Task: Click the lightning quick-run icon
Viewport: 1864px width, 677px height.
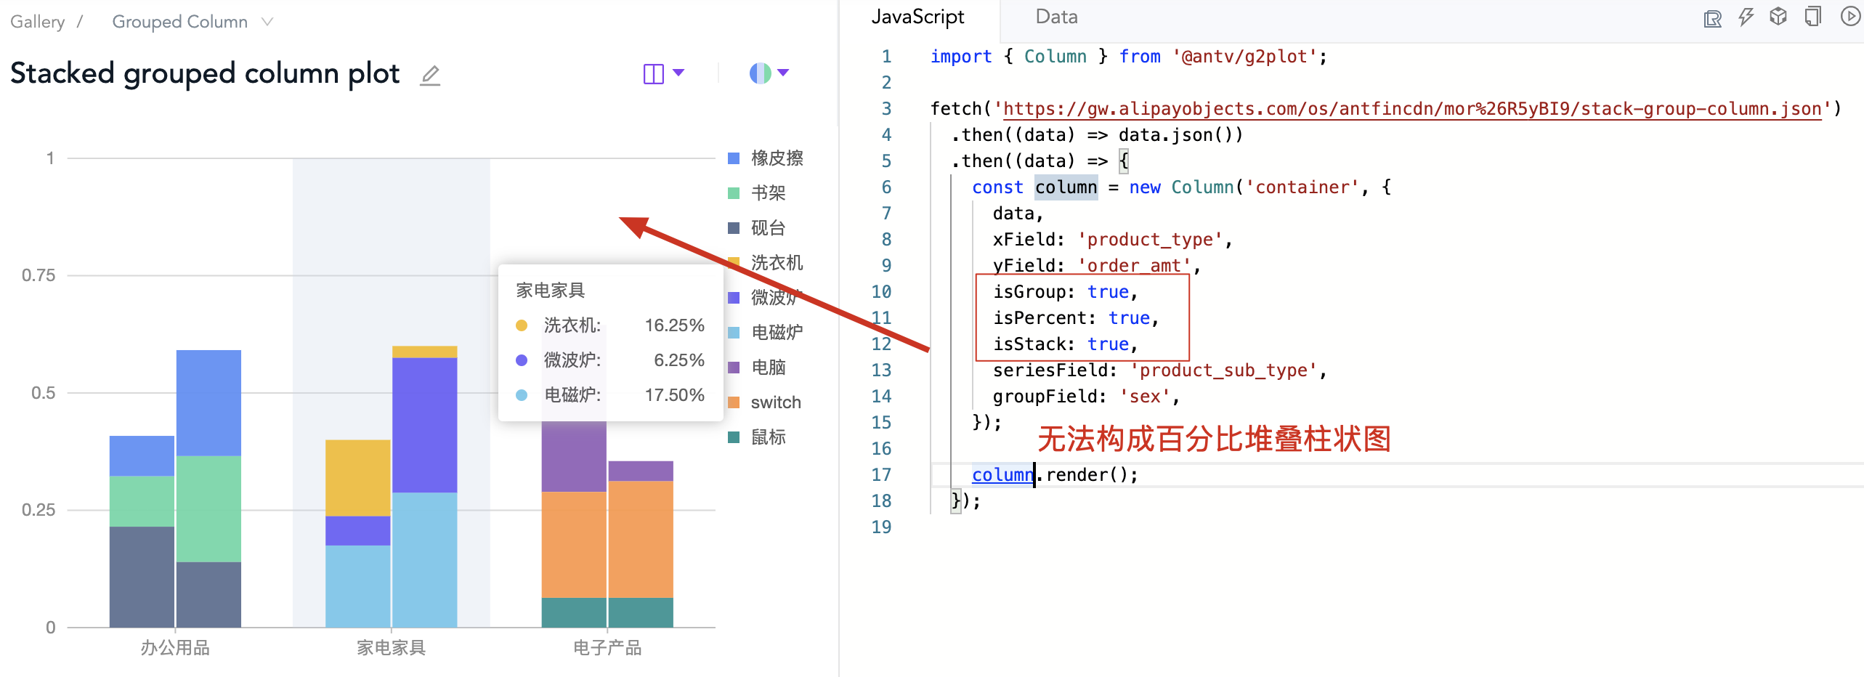Action: 1746,17
